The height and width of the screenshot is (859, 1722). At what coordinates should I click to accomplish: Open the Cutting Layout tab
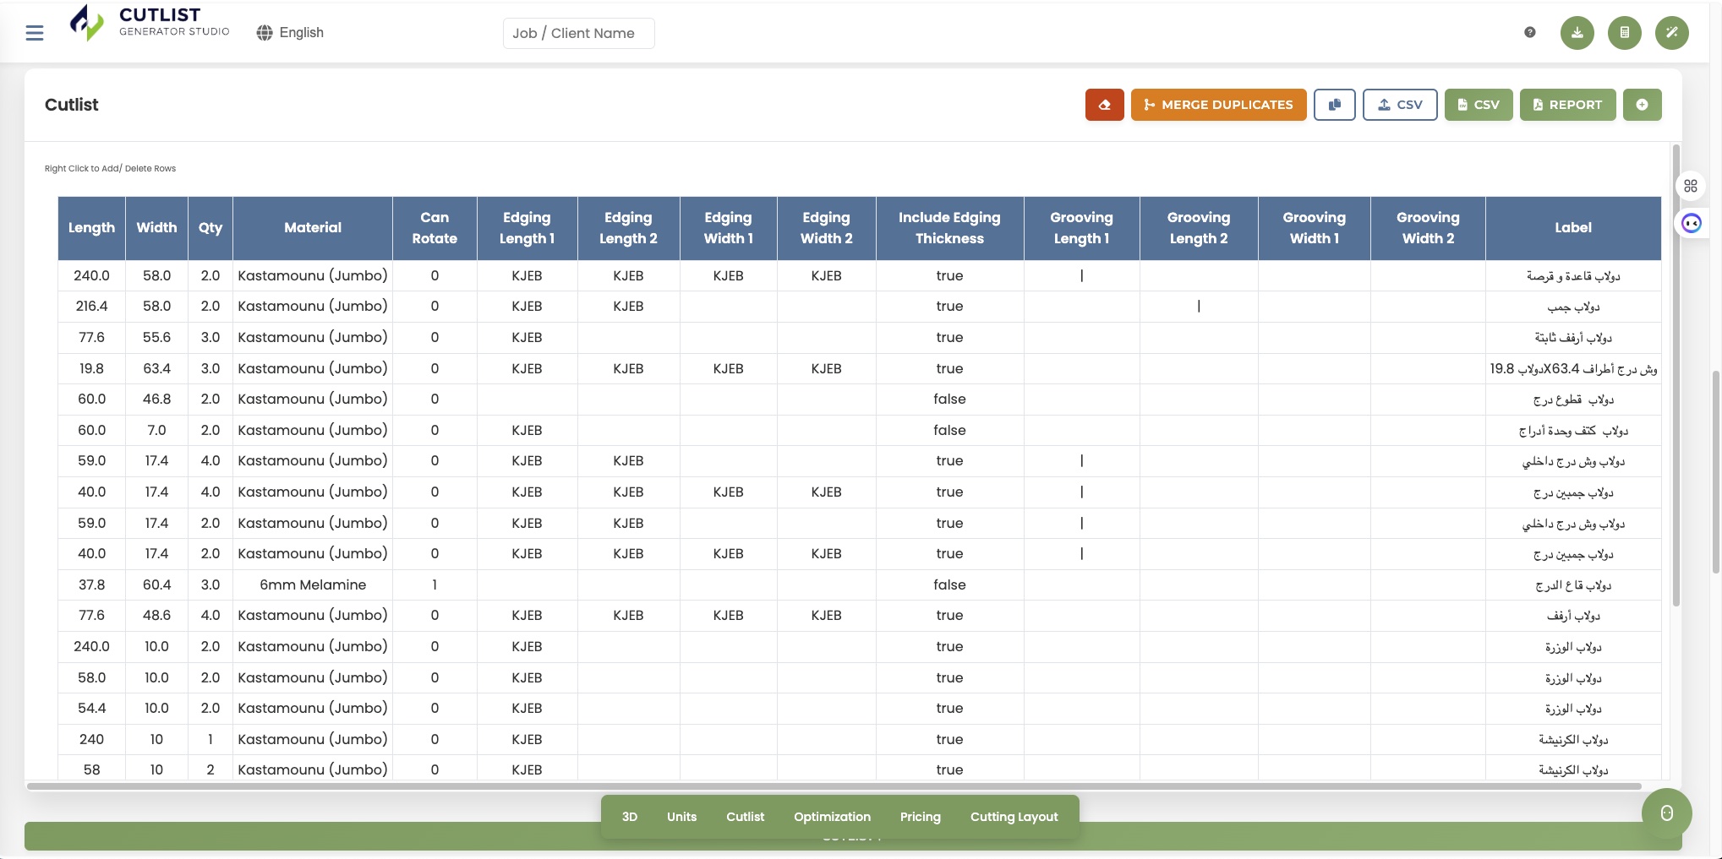1014,816
